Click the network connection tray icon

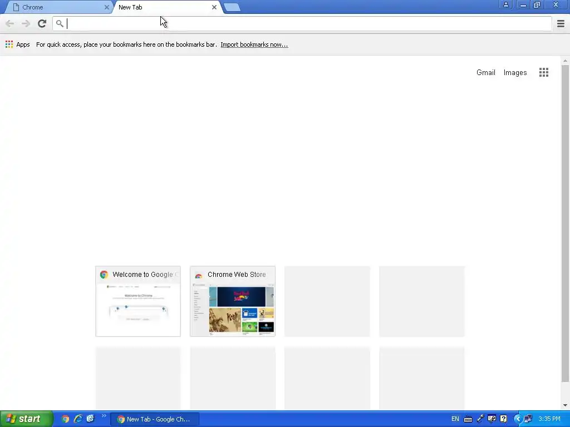click(528, 419)
